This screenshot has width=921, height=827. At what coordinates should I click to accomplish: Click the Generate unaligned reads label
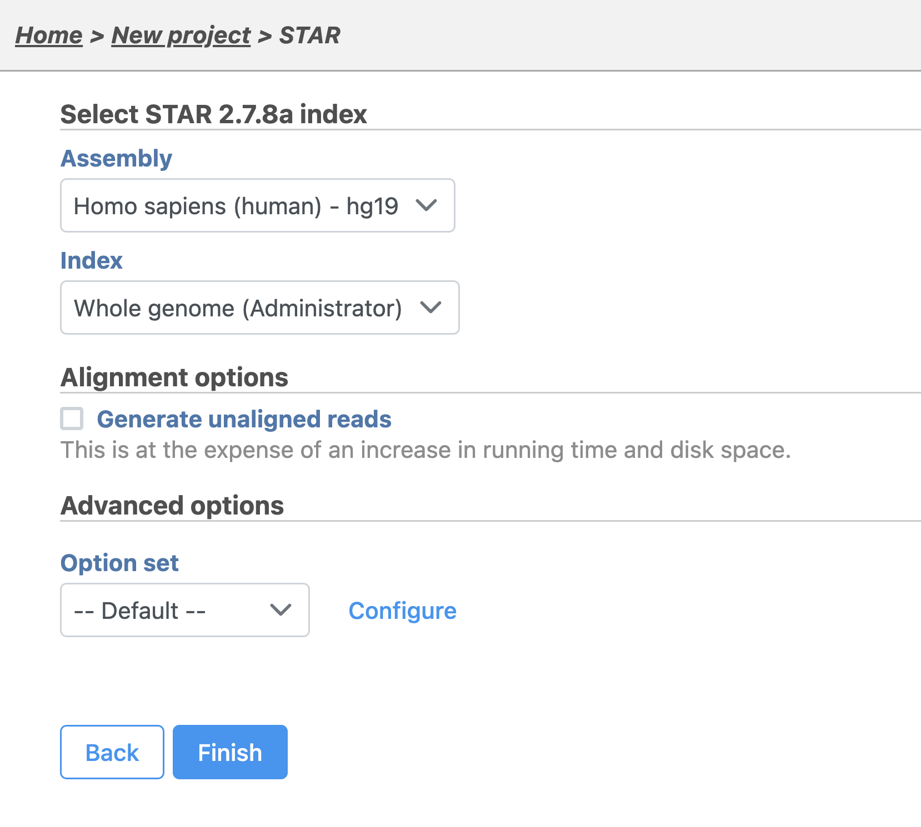pos(244,420)
